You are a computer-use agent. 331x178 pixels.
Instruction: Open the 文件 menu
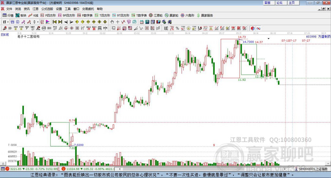pyautogui.click(x=9, y=9)
